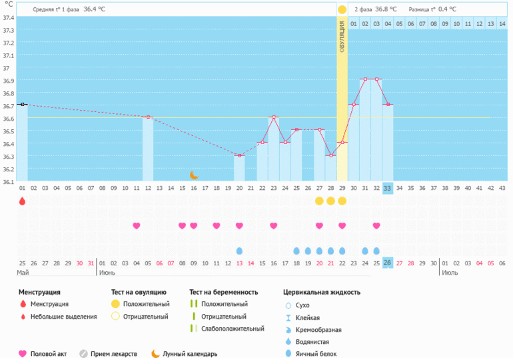Screen dimensions: 513x358
Task: Click the Прием лекарств pill icon in legend
Action: click(x=83, y=354)
